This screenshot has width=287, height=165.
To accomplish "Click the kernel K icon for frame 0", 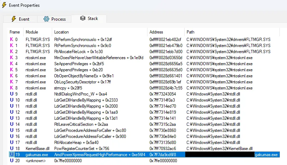I will 12,39.
